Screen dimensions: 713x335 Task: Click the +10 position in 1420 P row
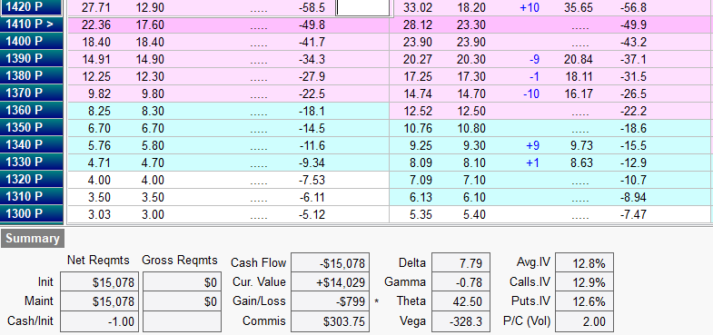[530, 8]
